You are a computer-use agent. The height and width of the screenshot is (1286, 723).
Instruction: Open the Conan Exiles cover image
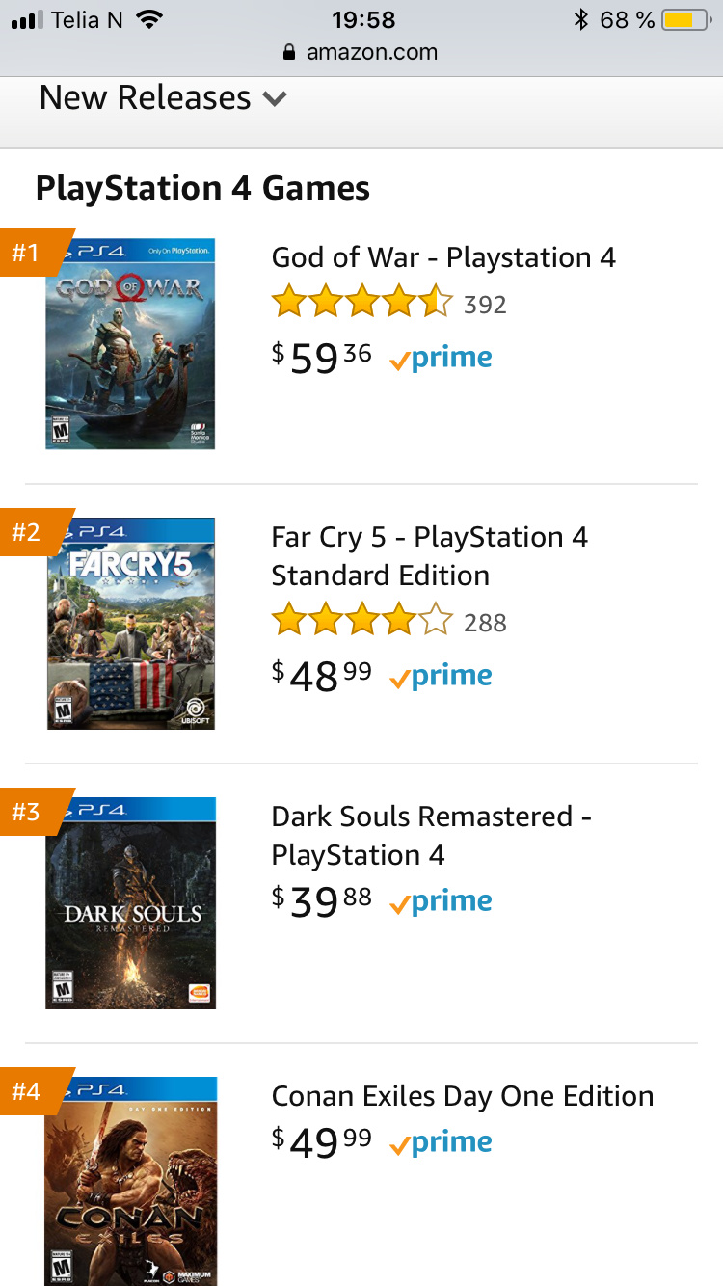coord(130,1181)
